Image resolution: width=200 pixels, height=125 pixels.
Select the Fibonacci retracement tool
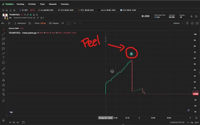[4, 39]
